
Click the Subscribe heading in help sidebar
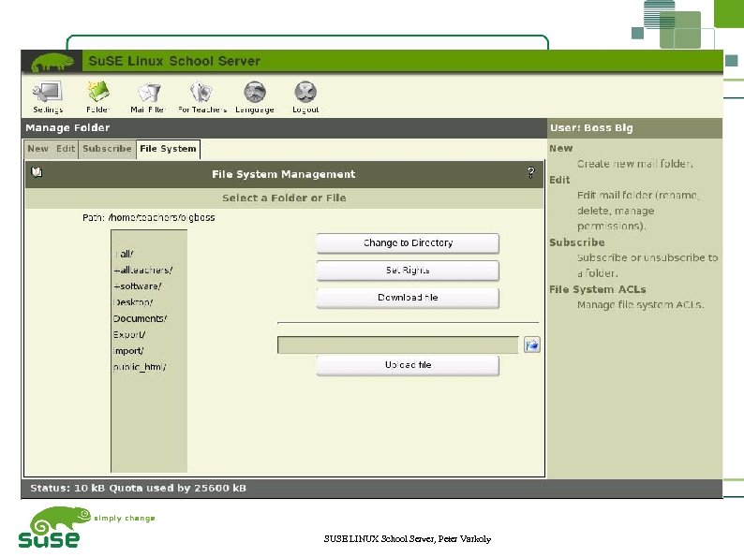[577, 242]
